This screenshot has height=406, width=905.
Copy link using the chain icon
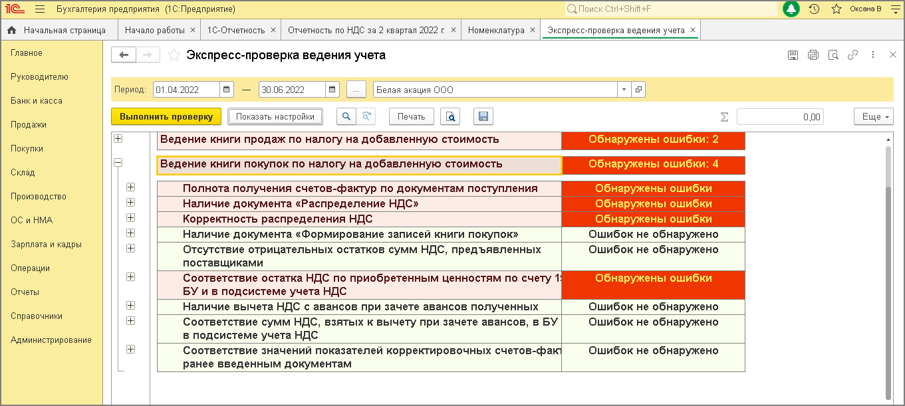852,55
